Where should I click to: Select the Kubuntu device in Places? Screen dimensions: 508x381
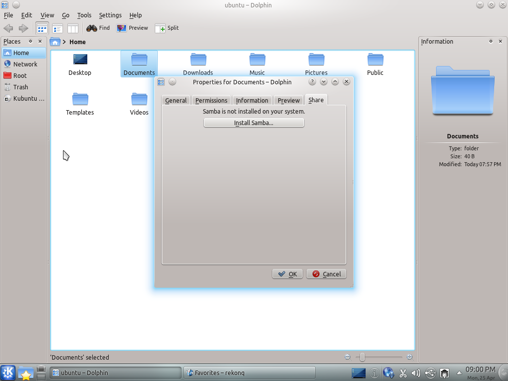(24, 99)
